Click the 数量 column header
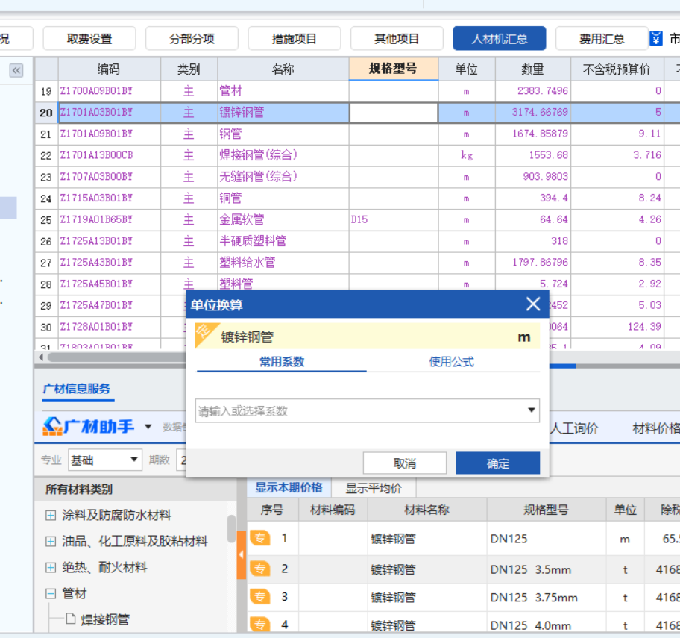 tap(532, 69)
